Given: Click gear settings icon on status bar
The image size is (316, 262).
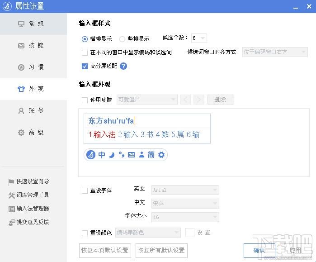Looking at the screenshot, I should pos(161,155).
